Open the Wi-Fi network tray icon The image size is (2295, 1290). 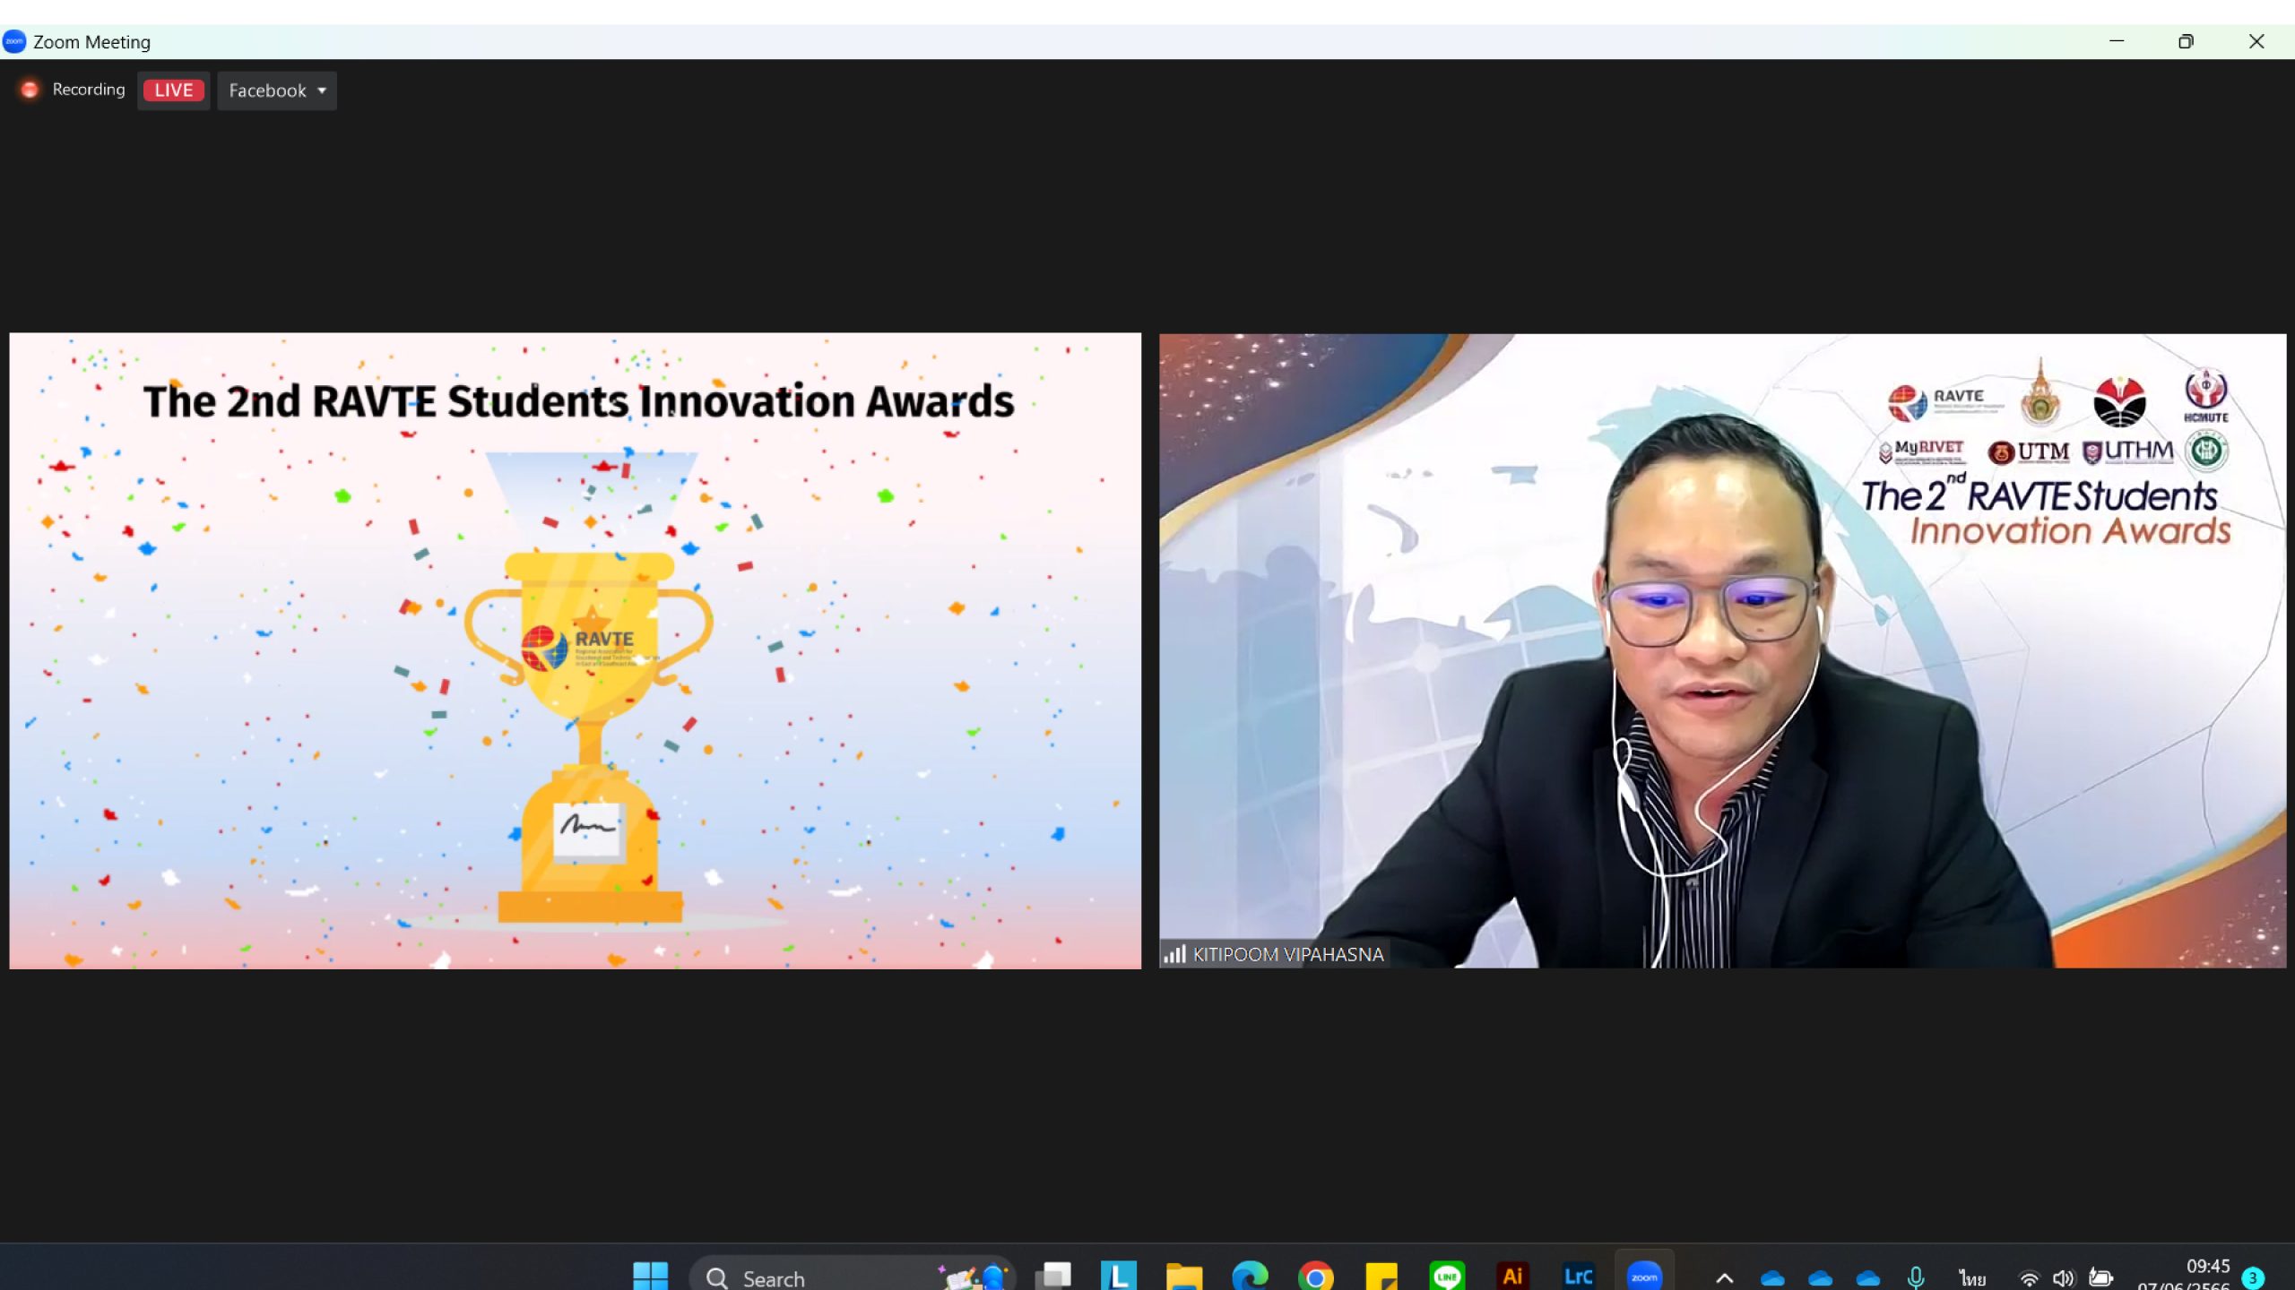[x=2029, y=1279]
